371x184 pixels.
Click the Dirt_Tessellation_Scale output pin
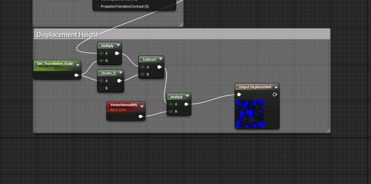coord(76,75)
